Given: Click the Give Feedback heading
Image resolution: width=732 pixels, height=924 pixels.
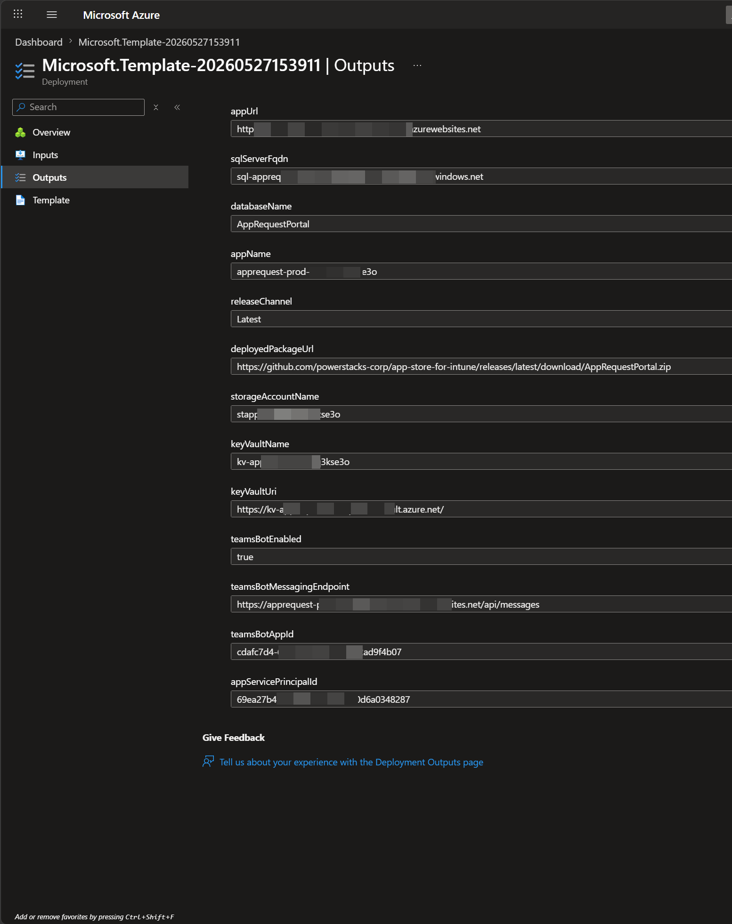Looking at the screenshot, I should point(234,738).
